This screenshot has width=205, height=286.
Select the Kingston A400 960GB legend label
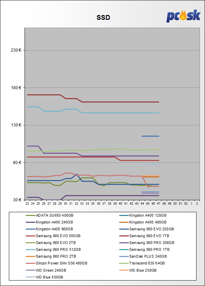pos(54,229)
